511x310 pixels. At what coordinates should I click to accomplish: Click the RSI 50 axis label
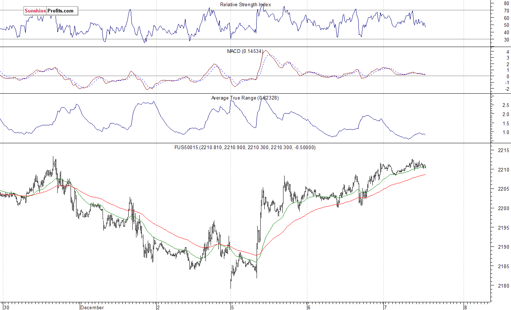(x=507, y=25)
